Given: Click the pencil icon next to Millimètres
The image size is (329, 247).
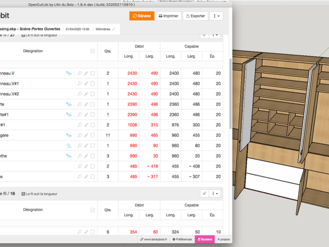Looking at the screenshot, I should pyautogui.click(x=114, y=29).
